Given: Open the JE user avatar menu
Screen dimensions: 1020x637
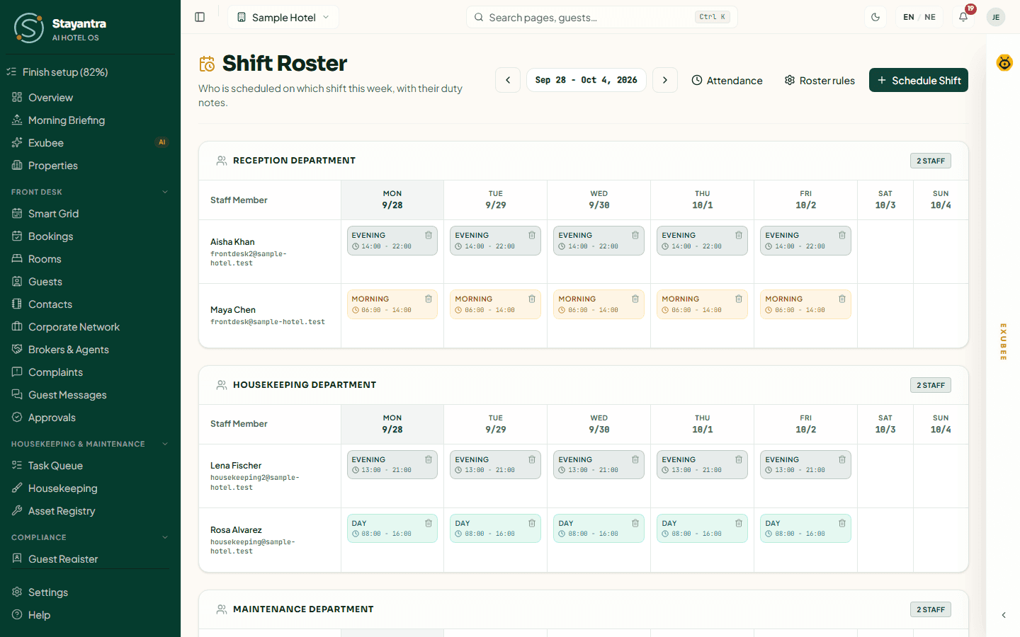Looking at the screenshot, I should click(x=996, y=17).
